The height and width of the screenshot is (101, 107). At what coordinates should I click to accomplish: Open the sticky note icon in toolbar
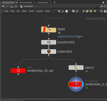[87, 11]
